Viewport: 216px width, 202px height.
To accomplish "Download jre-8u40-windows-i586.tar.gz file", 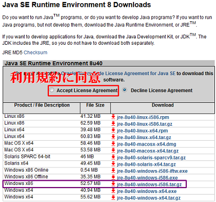I will 149,184.
